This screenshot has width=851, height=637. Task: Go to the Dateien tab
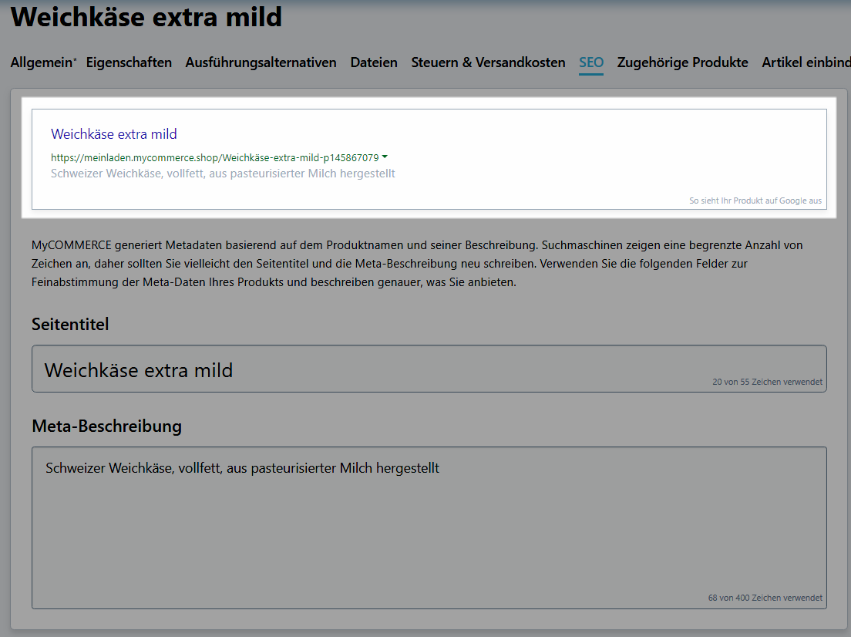pyautogui.click(x=374, y=62)
